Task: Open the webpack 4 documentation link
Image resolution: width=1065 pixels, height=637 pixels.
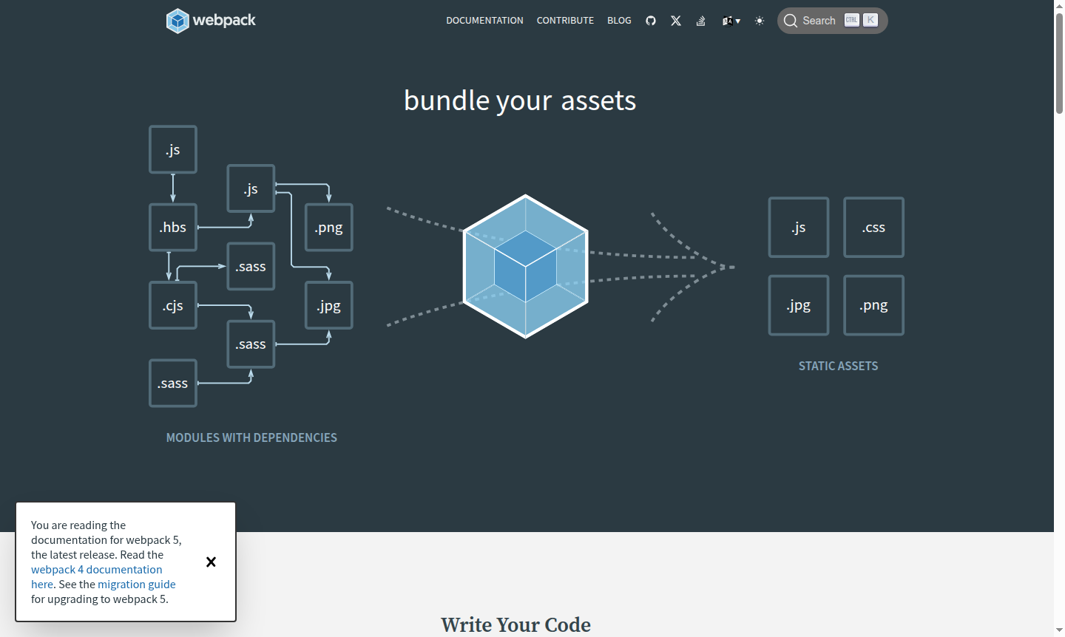Action: pyautogui.click(x=96, y=569)
